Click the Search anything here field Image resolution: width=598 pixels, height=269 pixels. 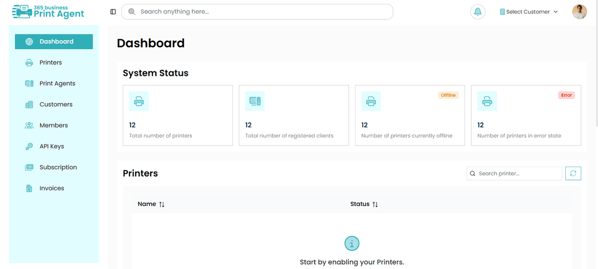(x=257, y=12)
